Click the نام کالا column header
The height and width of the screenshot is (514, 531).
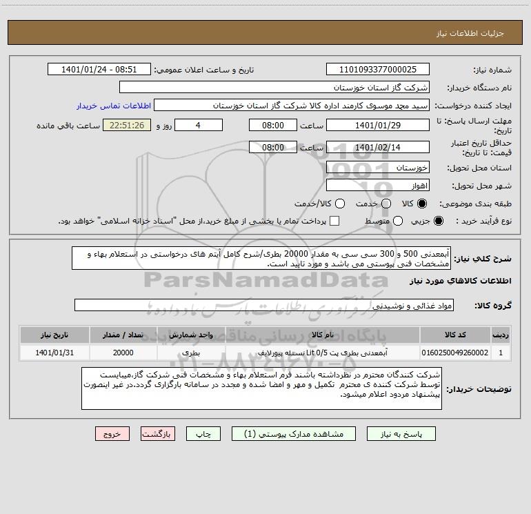(323, 335)
